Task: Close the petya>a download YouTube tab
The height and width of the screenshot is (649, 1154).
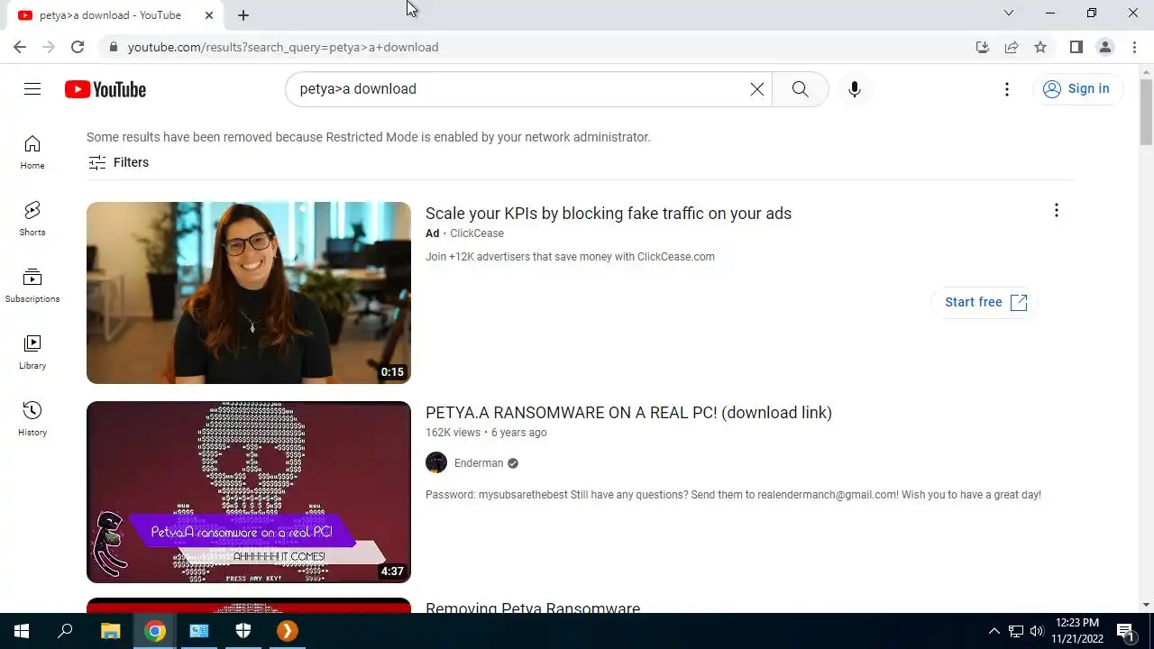Action: (209, 15)
